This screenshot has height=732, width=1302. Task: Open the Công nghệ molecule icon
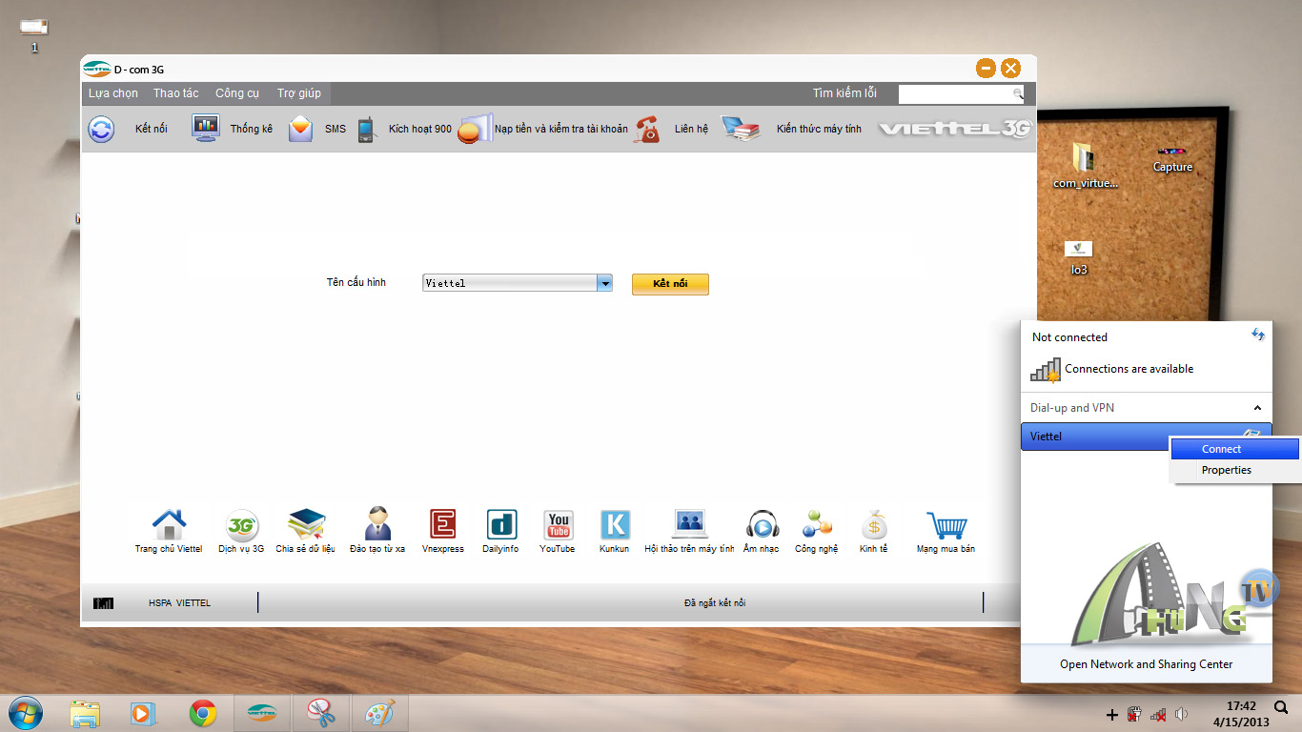pos(817,524)
